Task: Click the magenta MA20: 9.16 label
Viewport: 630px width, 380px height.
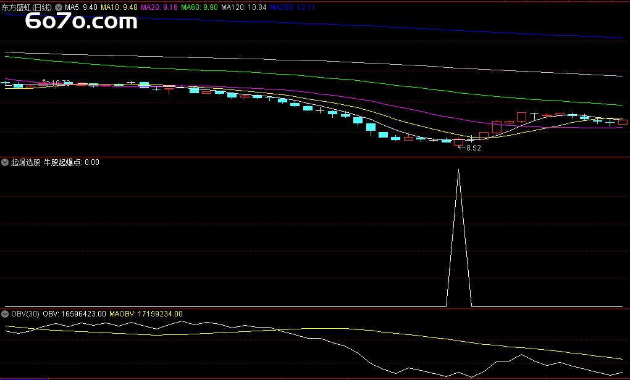Action: tap(160, 7)
